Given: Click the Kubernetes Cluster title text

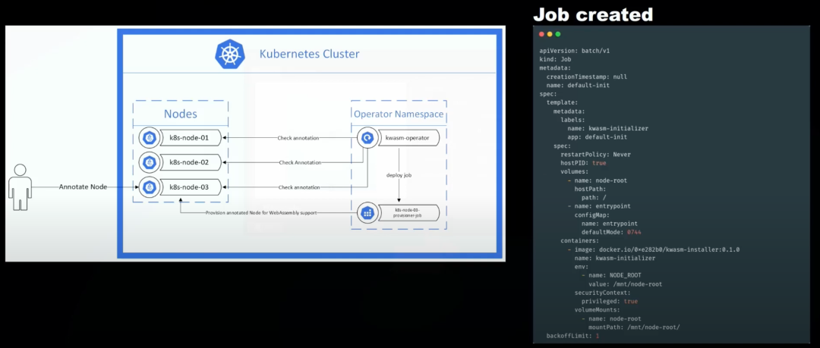Looking at the screenshot, I should coord(309,54).
